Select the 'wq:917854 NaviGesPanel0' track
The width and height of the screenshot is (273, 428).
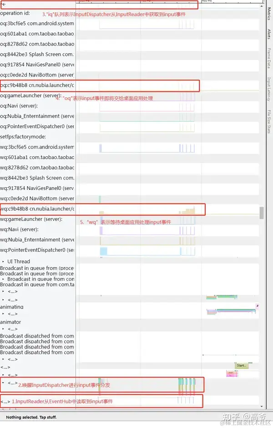click(x=37, y=188)
